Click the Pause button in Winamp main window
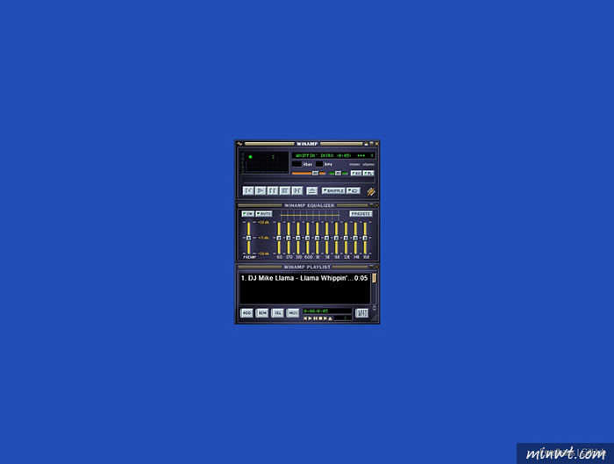Viewport: 614px width, 464px height. (x=273, y=190)
